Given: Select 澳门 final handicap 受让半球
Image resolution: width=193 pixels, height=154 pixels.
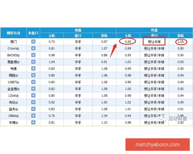Looking at the screenshot, I should tap(154, 42).
